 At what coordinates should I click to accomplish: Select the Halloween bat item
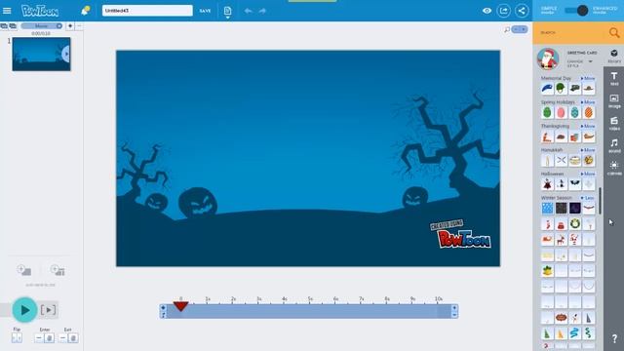[x=574, y=184]
